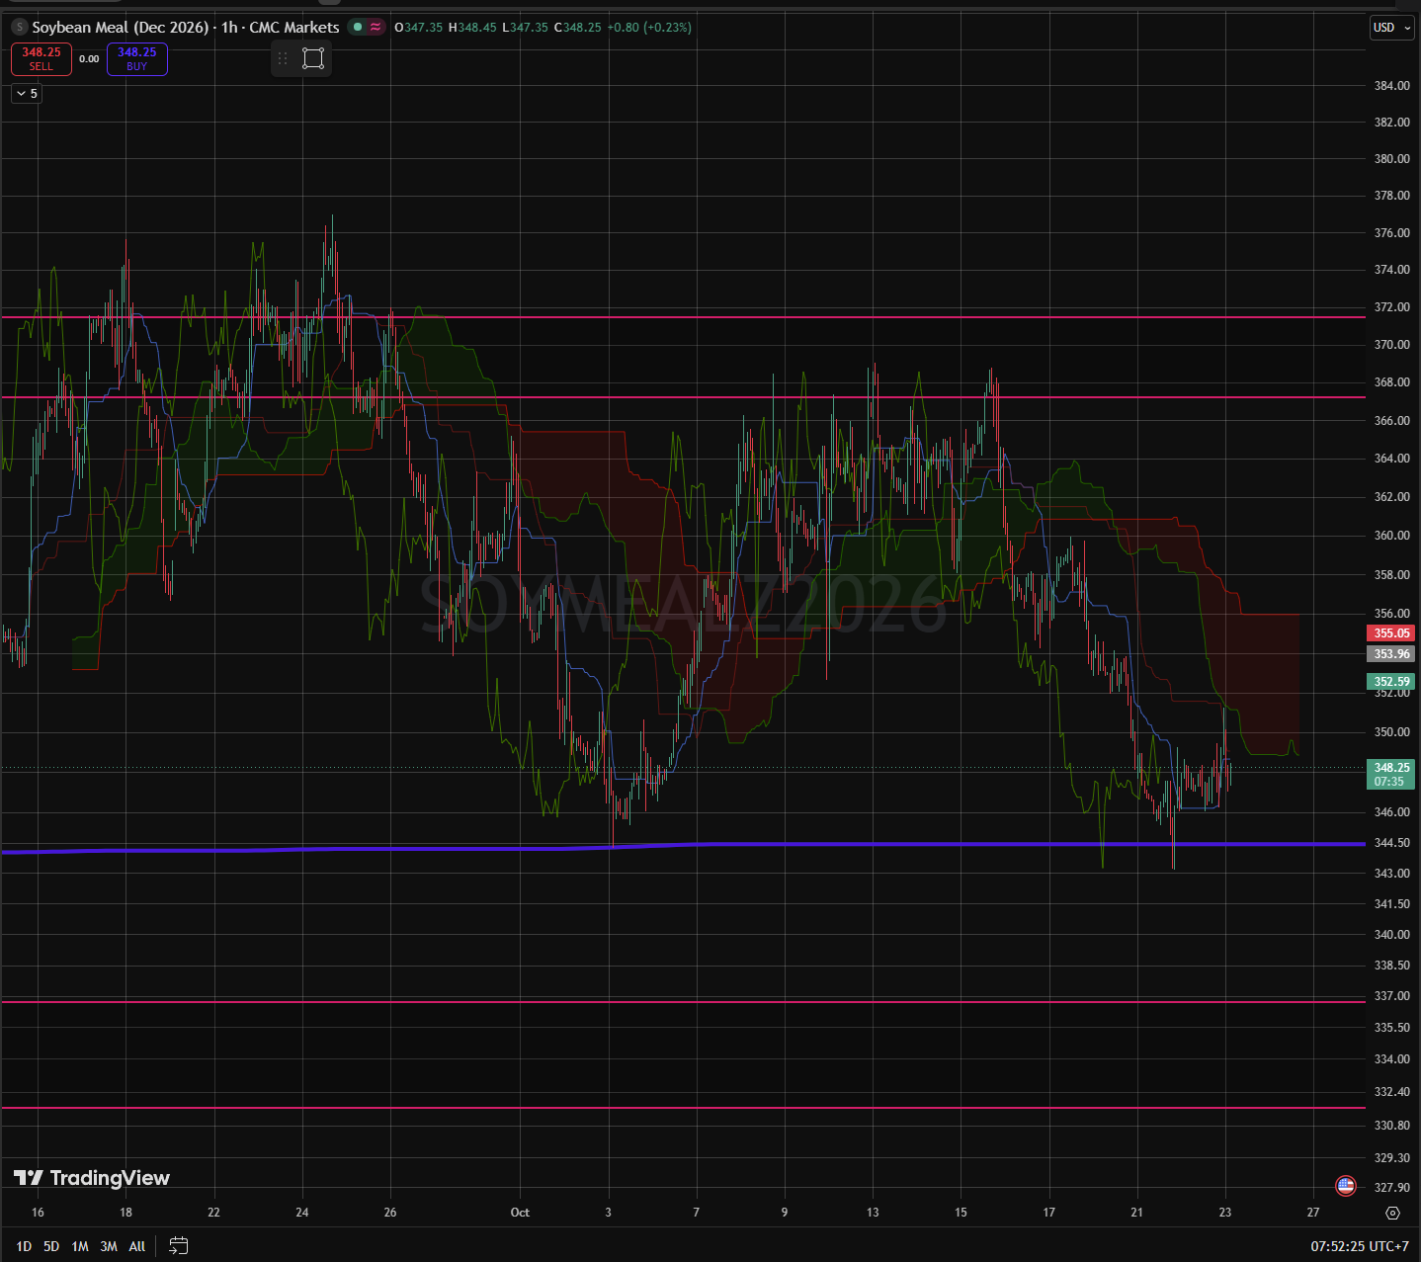Switch to the All time range
1421x1262 pixels.
(137, 1246)
